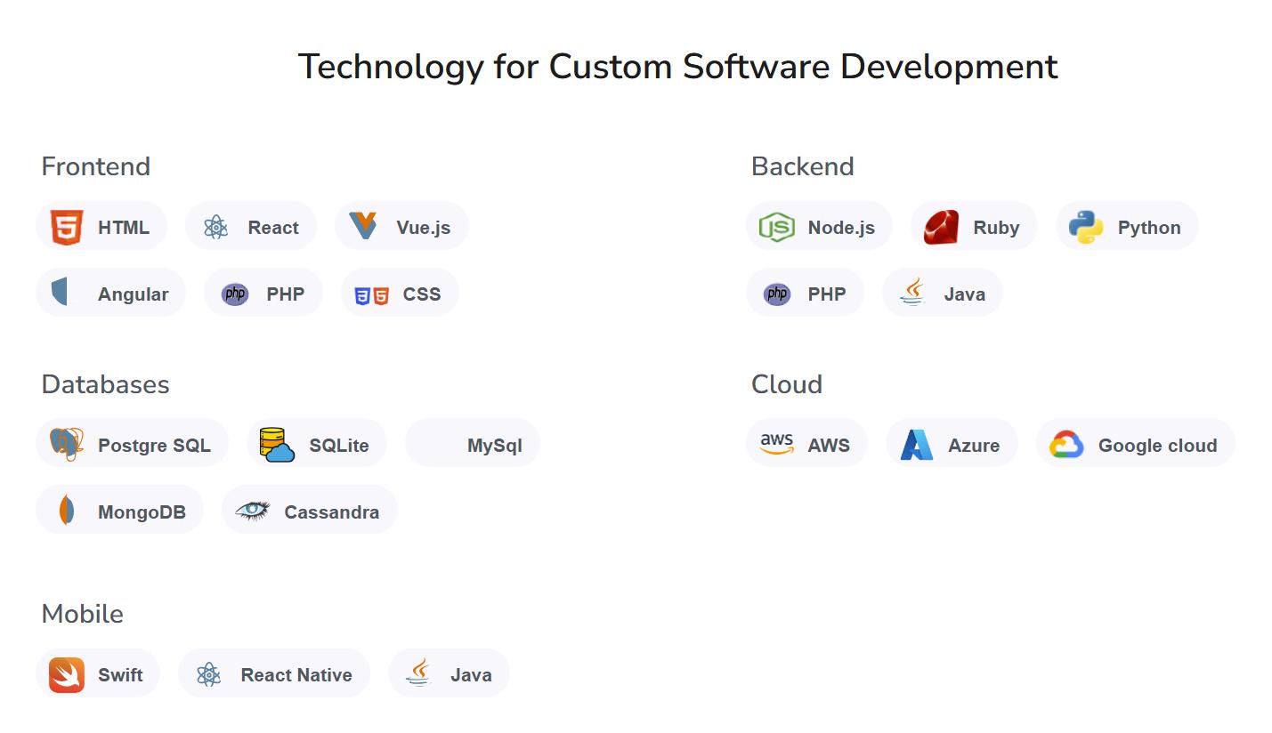The width and height of the screenshot is (1272, 733).
Task: Select the MongoDB database pill
Action: click(120, 511)
